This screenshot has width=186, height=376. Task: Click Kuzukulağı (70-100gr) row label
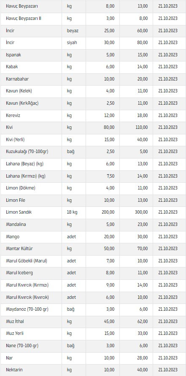click(27, 152)
